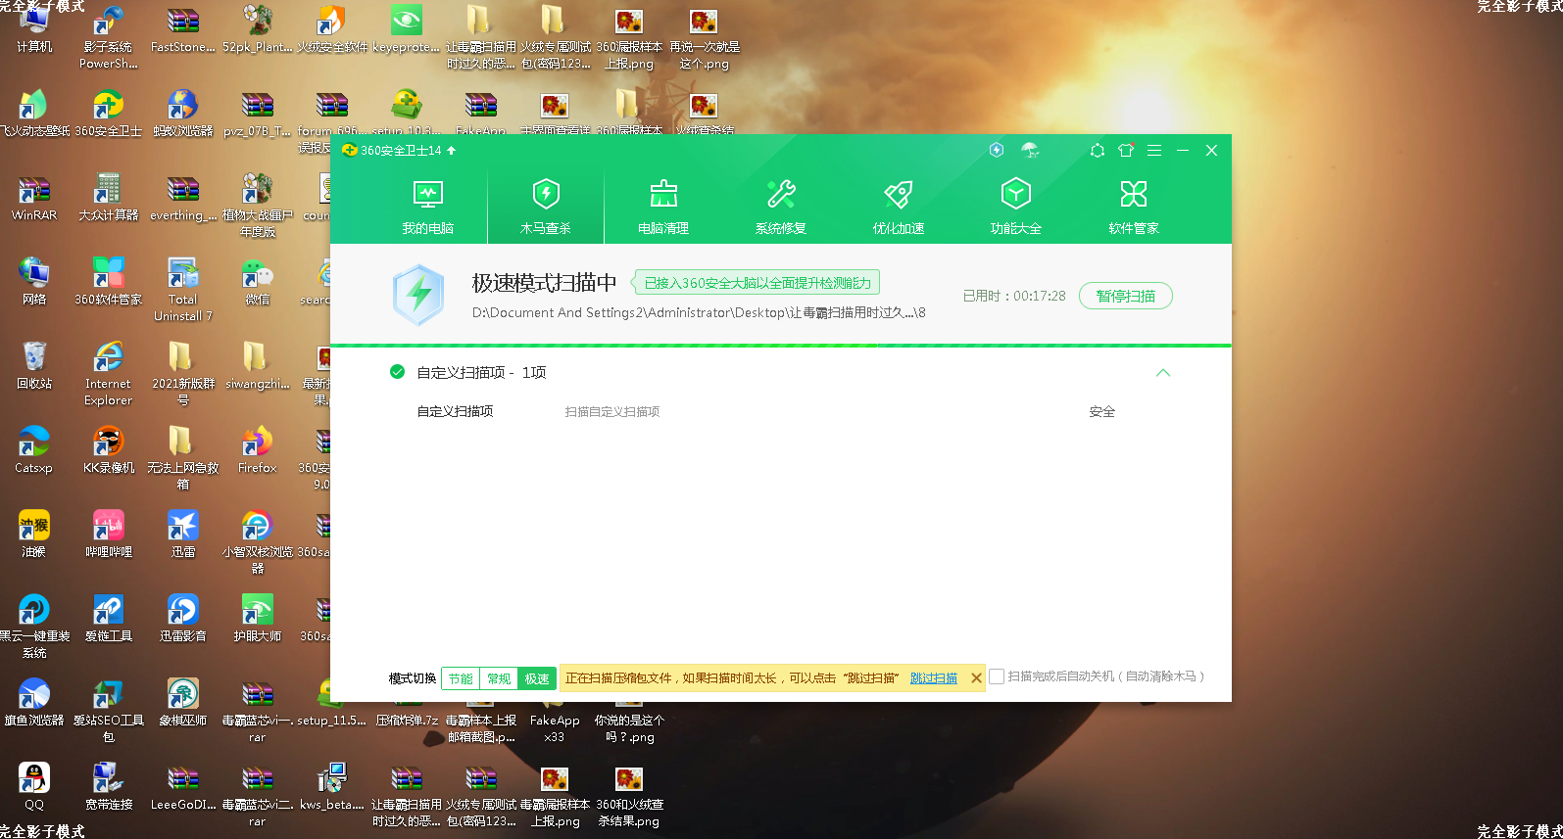This screenshot has width=1563, height=839.
Task: Select the 极速 scan mode
Action: coord(537,678)
